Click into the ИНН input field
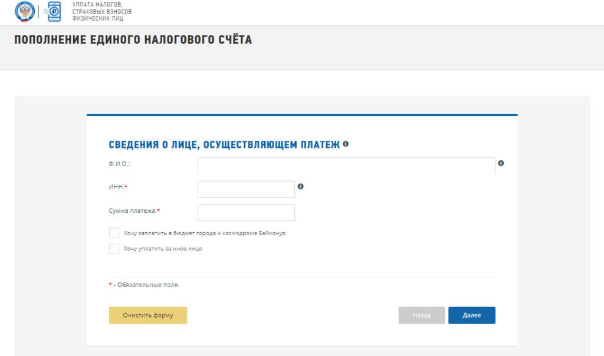The width and height of the screenshot is (604, 356). tap(246, 189)
